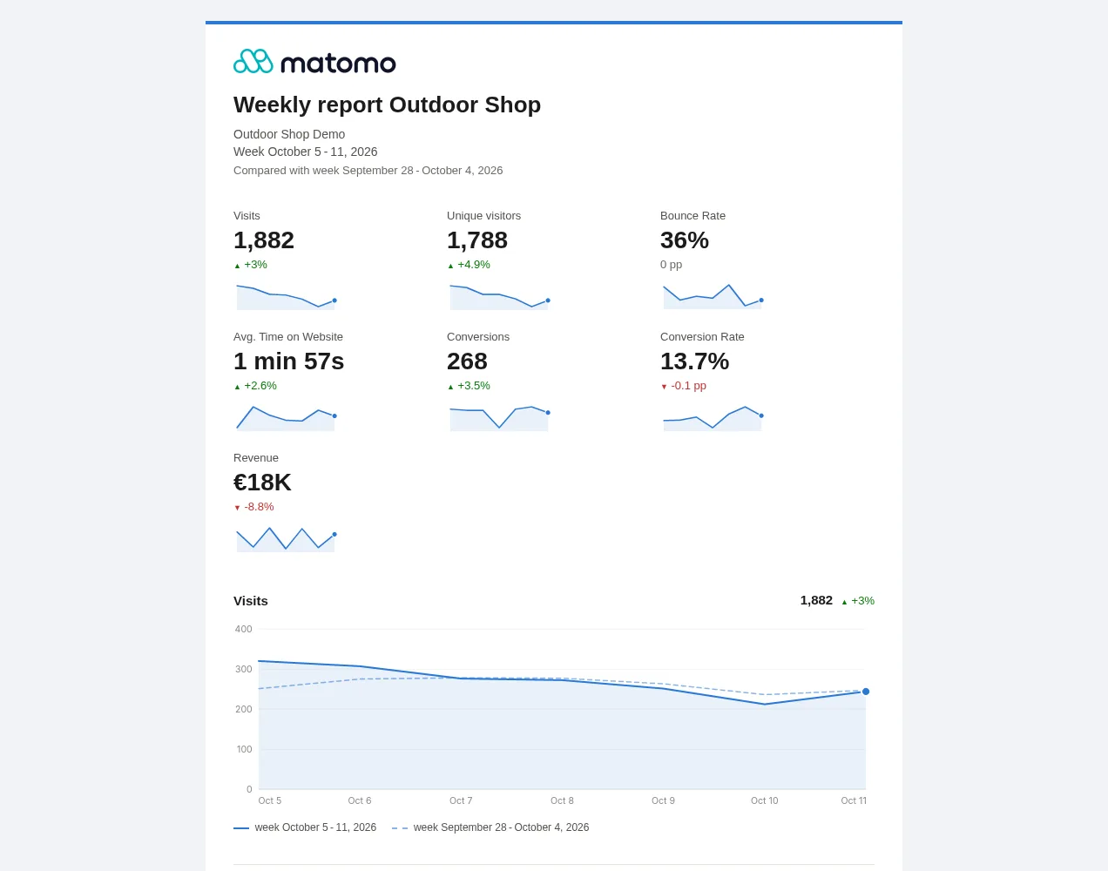Click the Unique visitors sparkline chart
The height and width of the screenshot is (871, 1108).
(499, 295)
